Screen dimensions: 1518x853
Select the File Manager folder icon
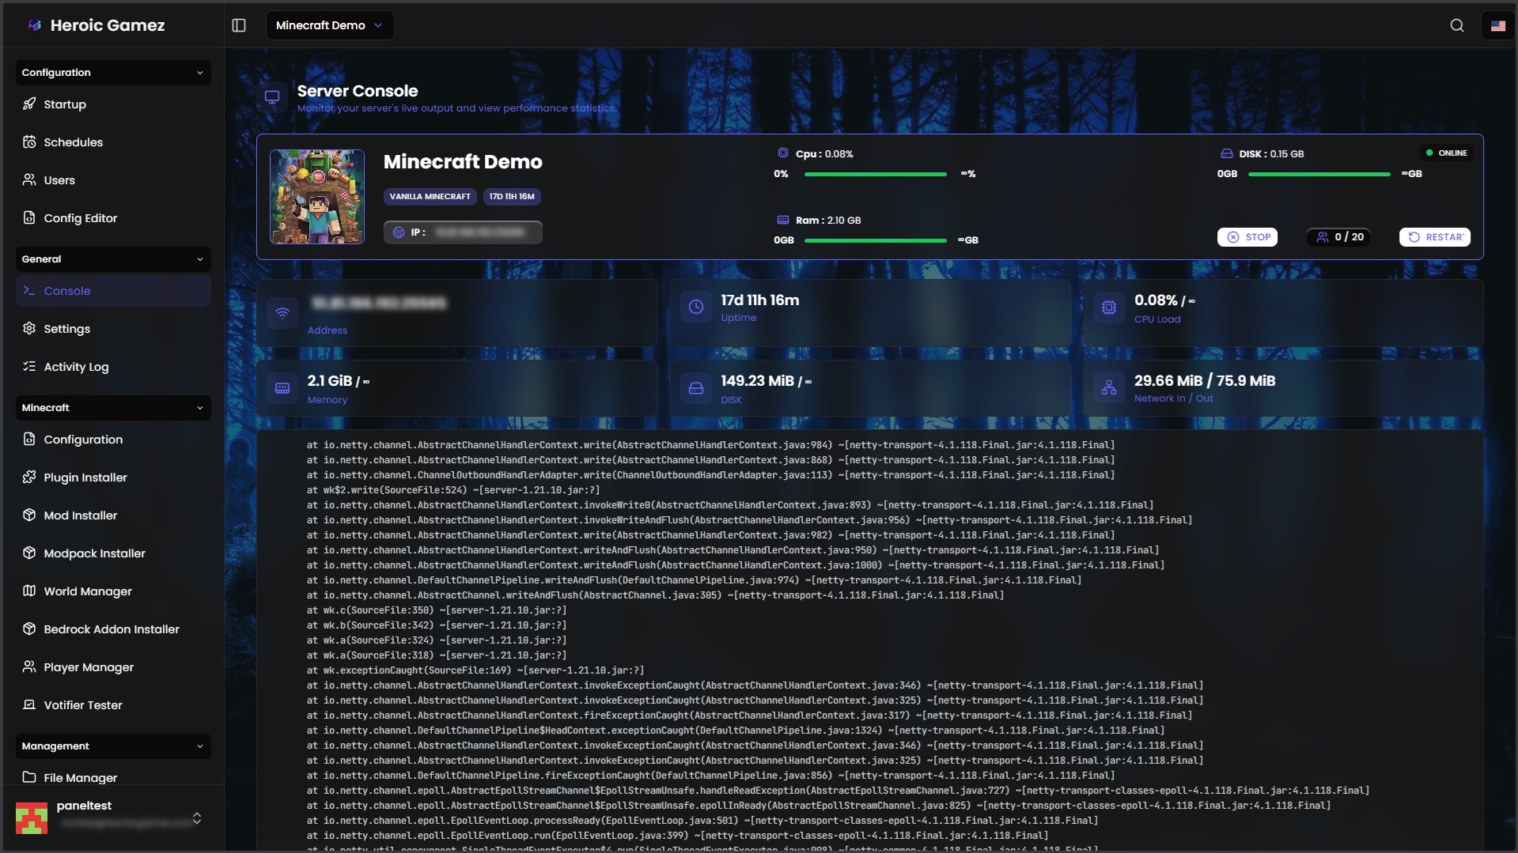click(29, 777)
